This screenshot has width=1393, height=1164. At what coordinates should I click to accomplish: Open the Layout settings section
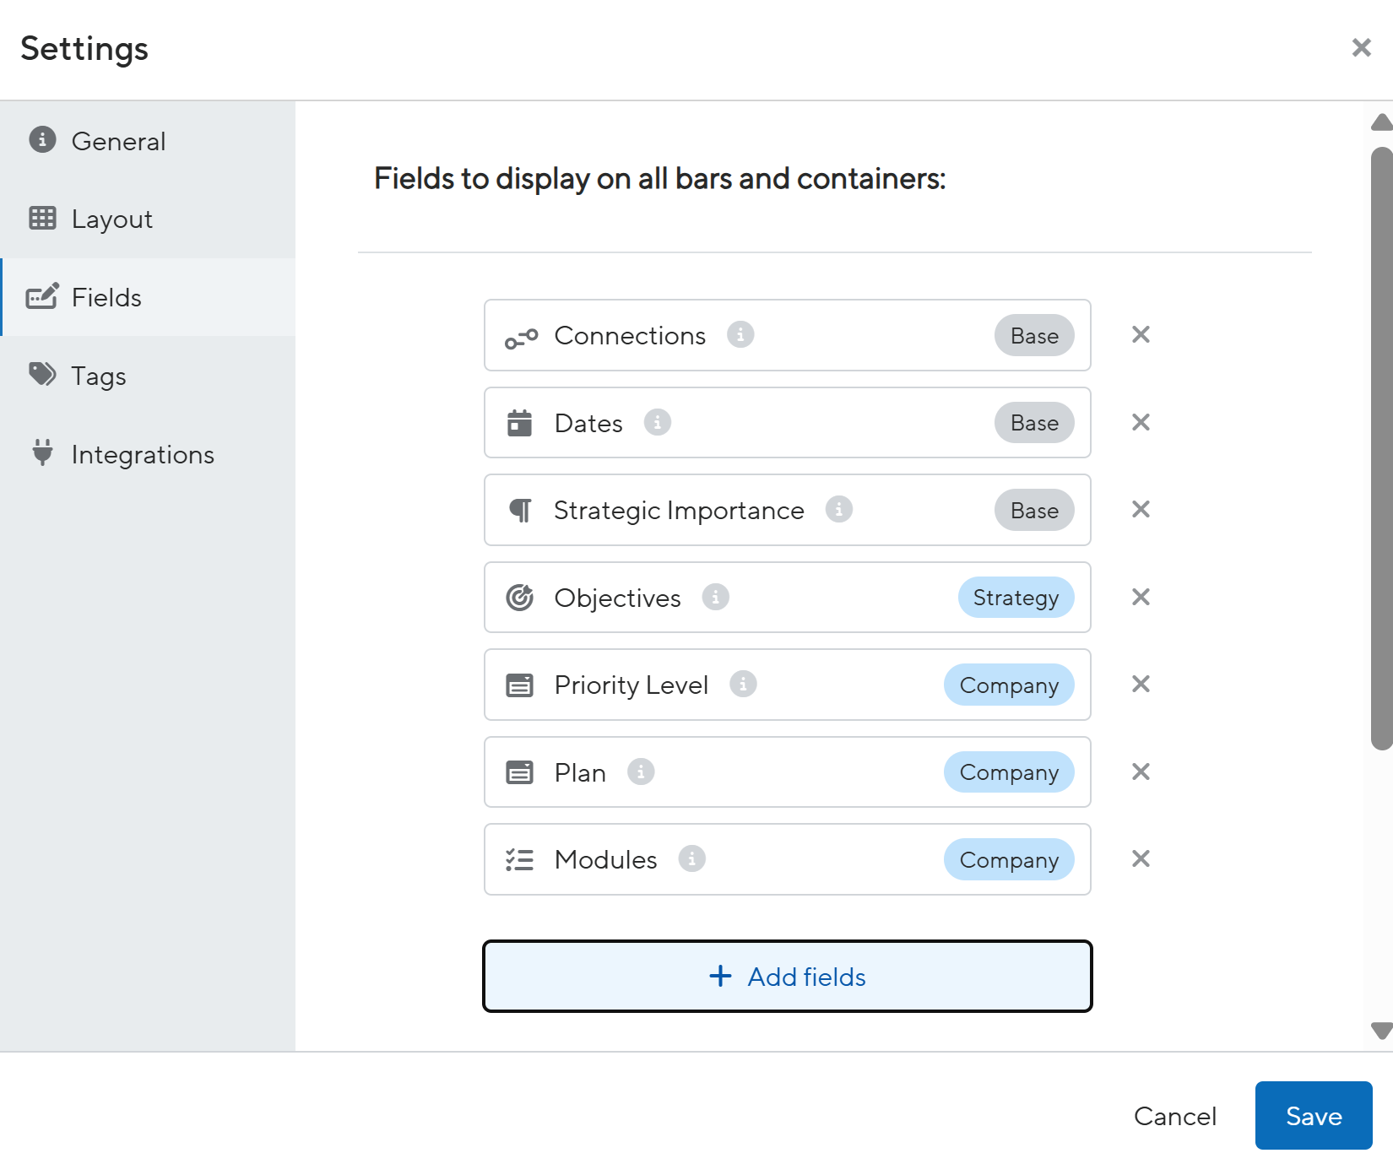tap(111, 219)
